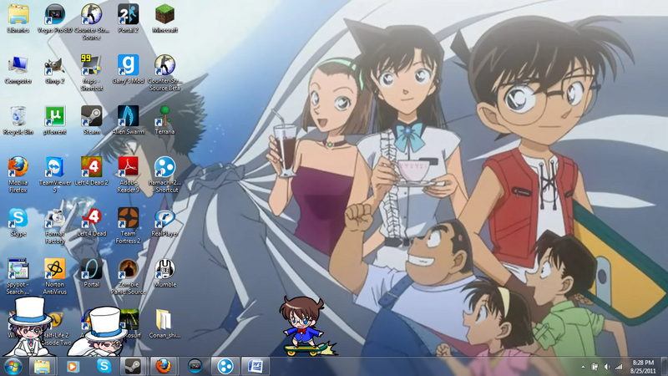This screenshot has height=376, width=668.
Task: Open the Conan_shi… folder on the desktop
Action: pyautogui.click(x=164, y=321)
